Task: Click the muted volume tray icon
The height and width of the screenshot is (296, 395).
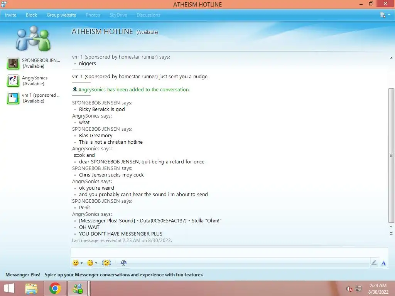Action: 349,289
